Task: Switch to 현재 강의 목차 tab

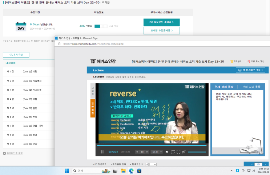Action: click(224, 87)
